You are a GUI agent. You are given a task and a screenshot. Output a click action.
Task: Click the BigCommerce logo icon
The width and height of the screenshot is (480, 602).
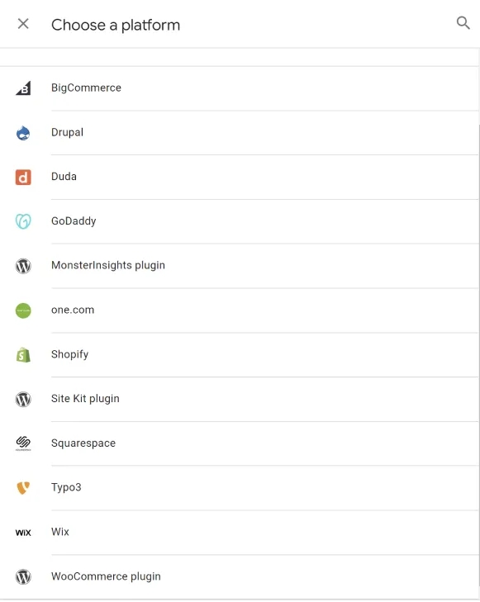[23, 88]
